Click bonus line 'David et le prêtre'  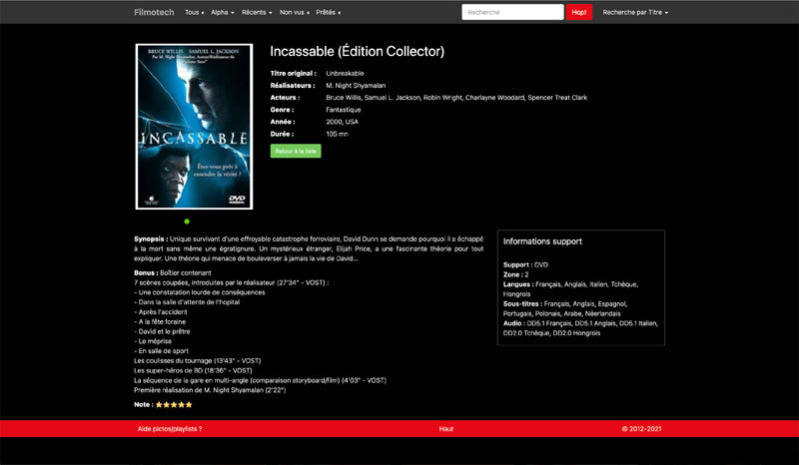coord(162,331)
